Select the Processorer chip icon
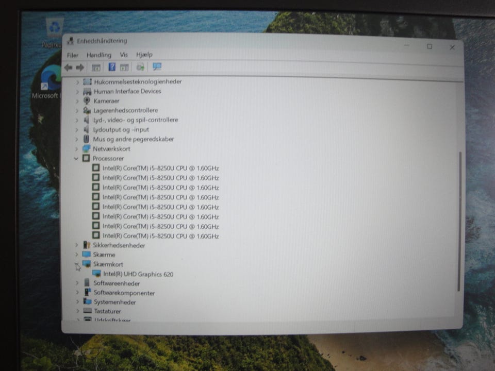Viewport: 495px width, 371px height. (x=86, y=158)
